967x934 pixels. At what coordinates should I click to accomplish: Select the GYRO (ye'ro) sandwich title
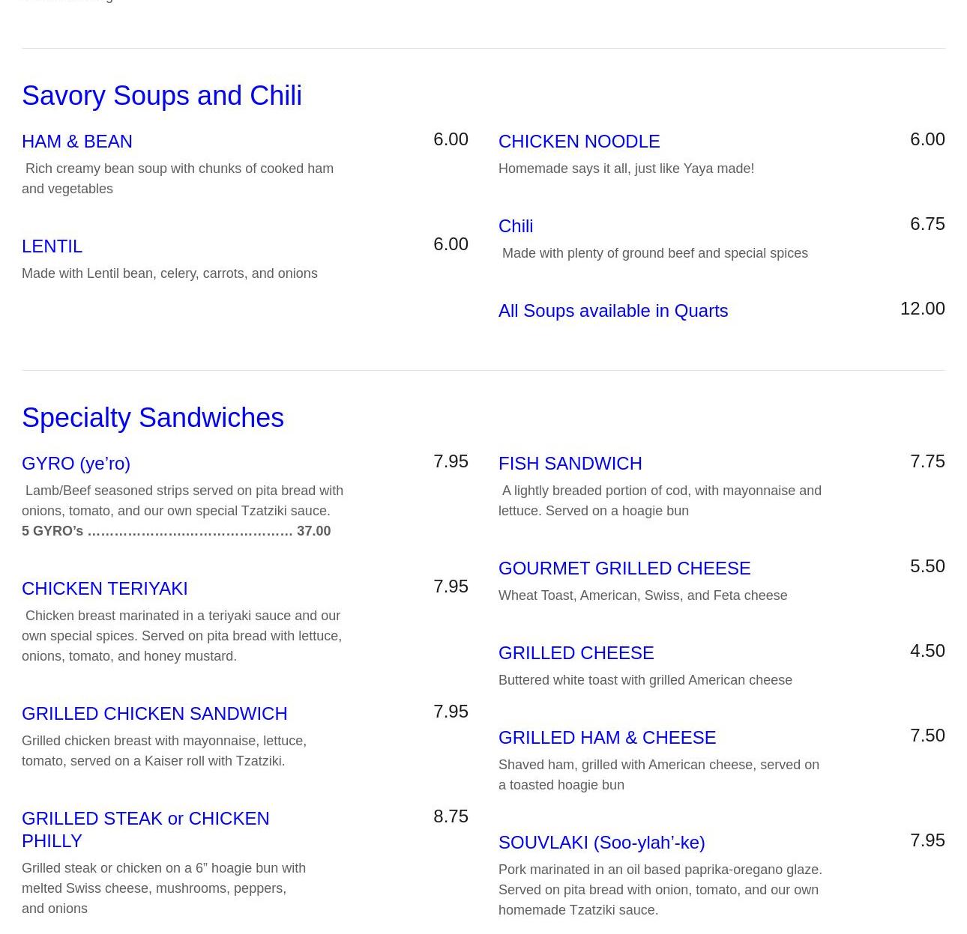click(76, 464)
